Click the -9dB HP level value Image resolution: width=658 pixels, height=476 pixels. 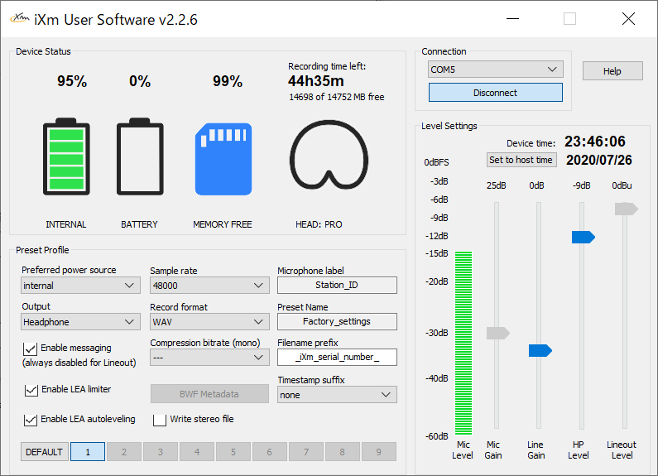[582, 185]
